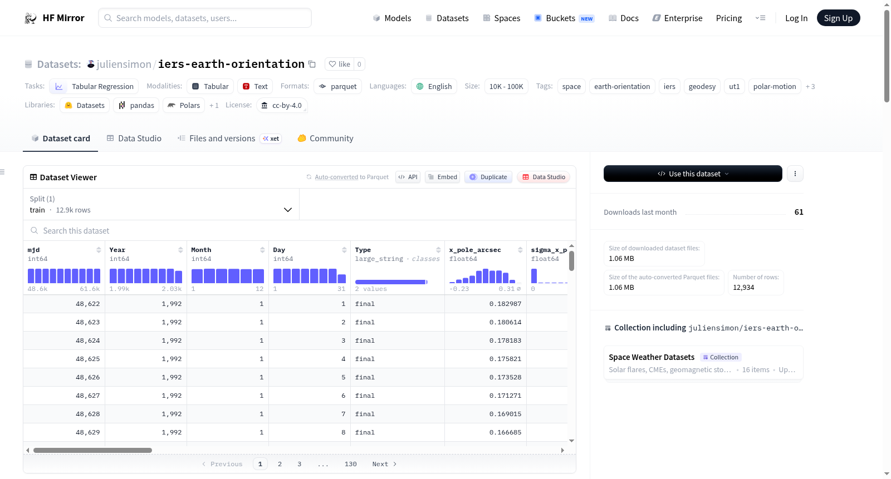
Task: Open the Community tab
Action: coord(325,139)
